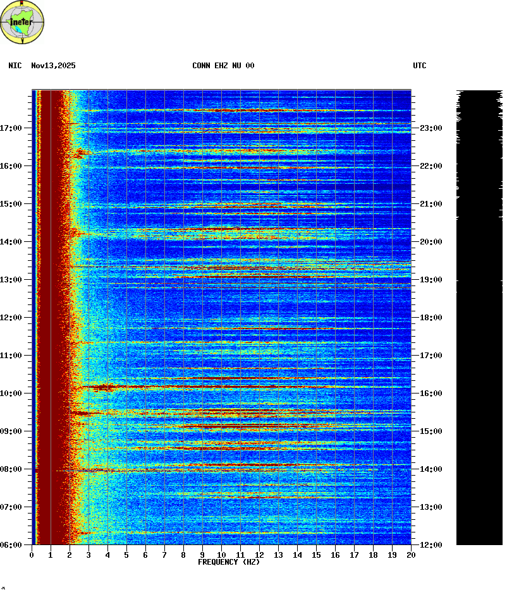Image resolution: width=507 pixels, height=595 pixels.
Task: Click the UTC header label
Action: 420,66
